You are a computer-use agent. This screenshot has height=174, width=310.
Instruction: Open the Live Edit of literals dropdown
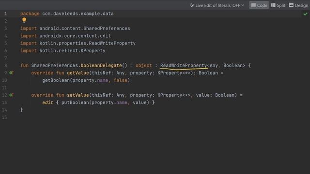coord(217,5)
